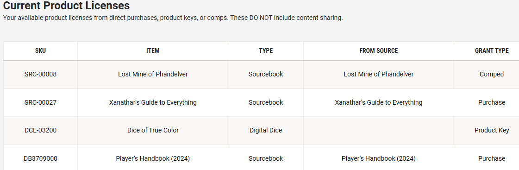Click Lost Mine of Phandelver under From Source
Viewport: 519px width, 170px height.
click(x=379, y=74)
